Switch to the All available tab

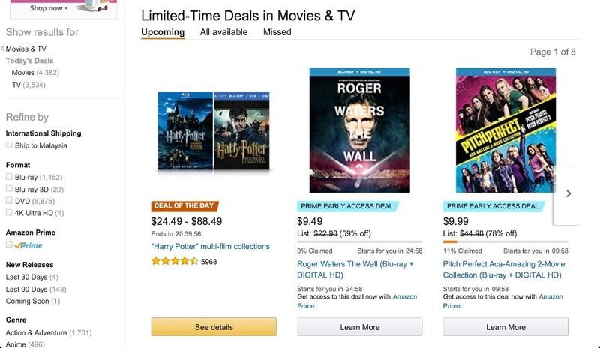click(223, 32)
